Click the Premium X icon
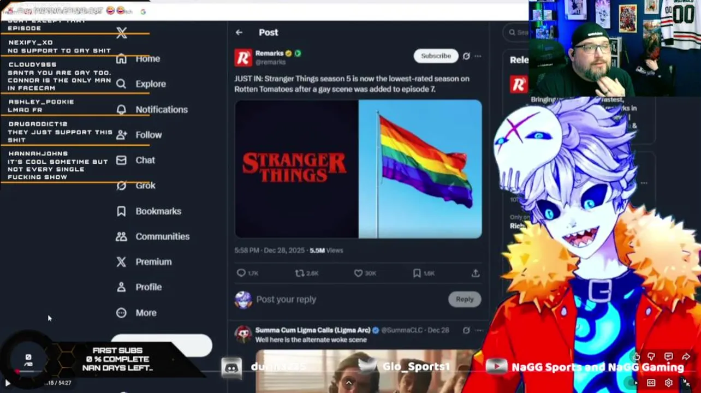The image size is (701, 393). (121, 261)
